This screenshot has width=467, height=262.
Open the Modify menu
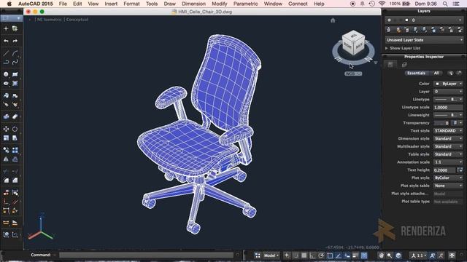(x=219, y=4)
